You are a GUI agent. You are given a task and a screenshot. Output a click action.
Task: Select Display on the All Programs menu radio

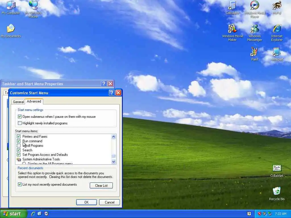point(24,163)
